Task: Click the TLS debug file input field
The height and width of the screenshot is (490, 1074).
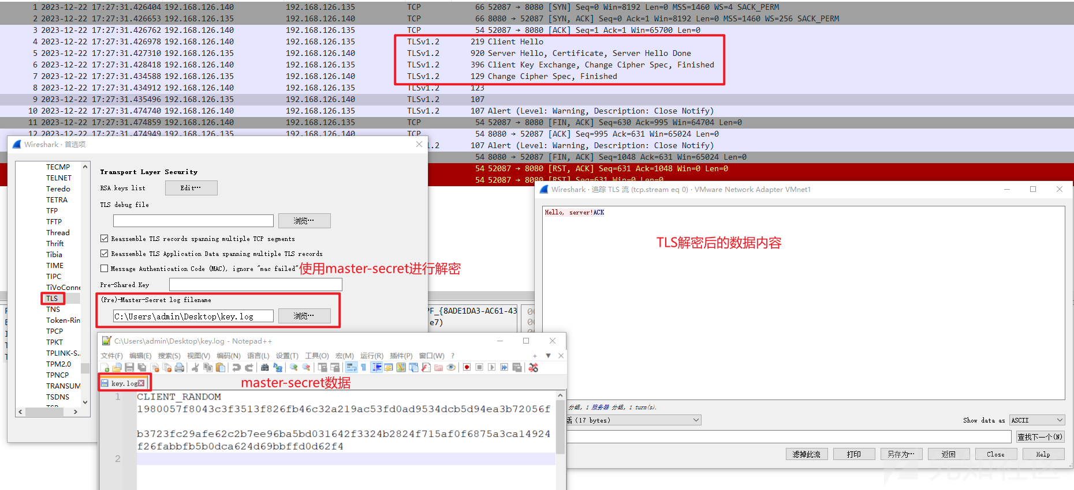Action: 193,221
